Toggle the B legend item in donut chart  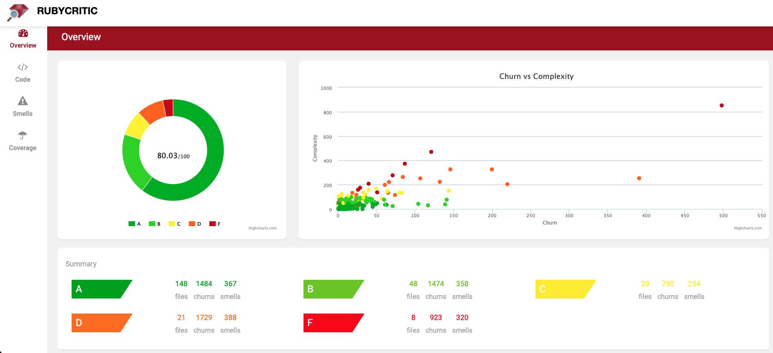(x=155, y=224)
